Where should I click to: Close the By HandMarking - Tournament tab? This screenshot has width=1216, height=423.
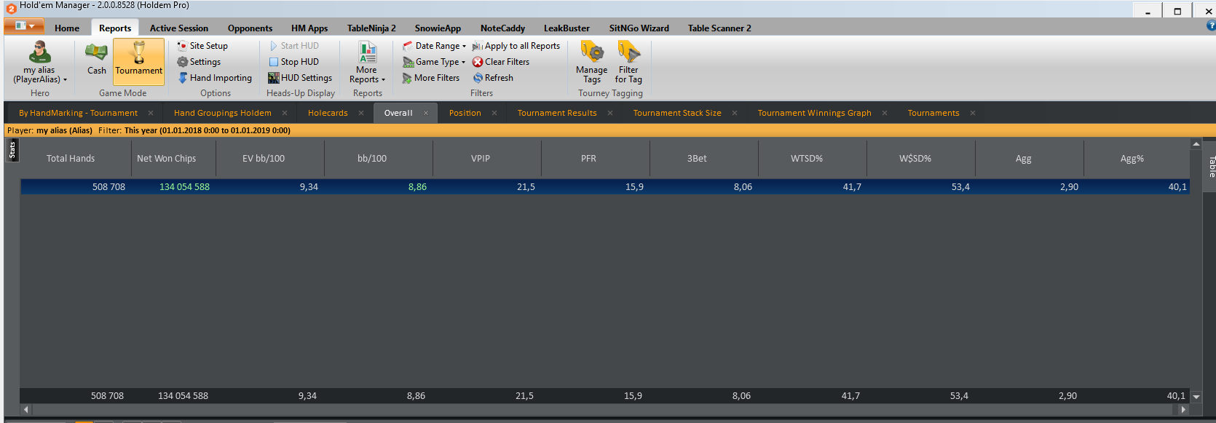(x=151, y=113)
